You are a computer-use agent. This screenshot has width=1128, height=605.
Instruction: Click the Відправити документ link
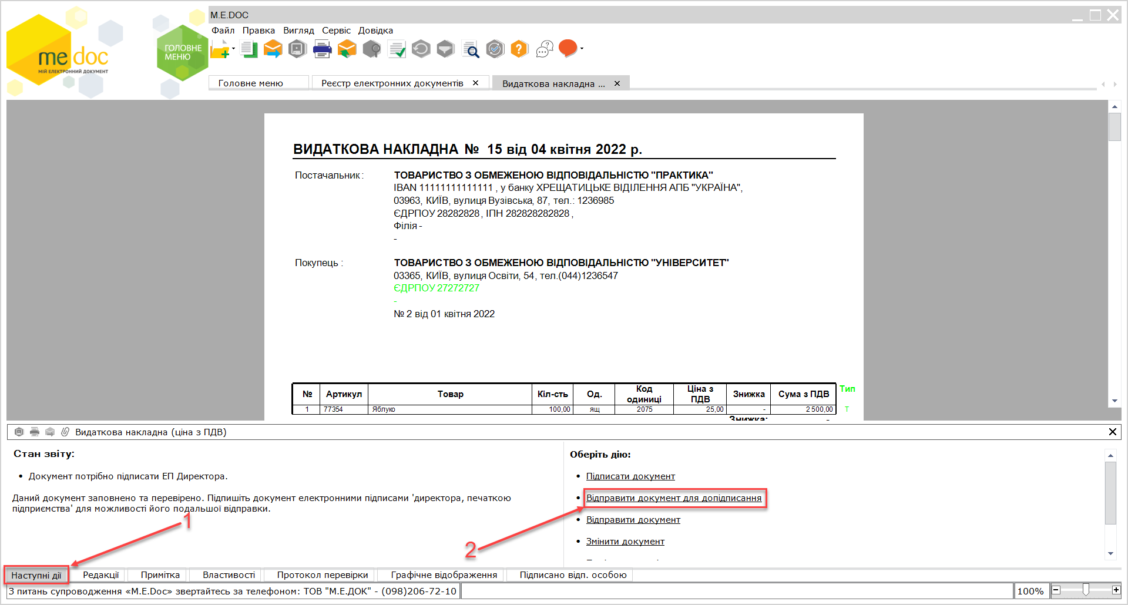(x=633, y=520)
